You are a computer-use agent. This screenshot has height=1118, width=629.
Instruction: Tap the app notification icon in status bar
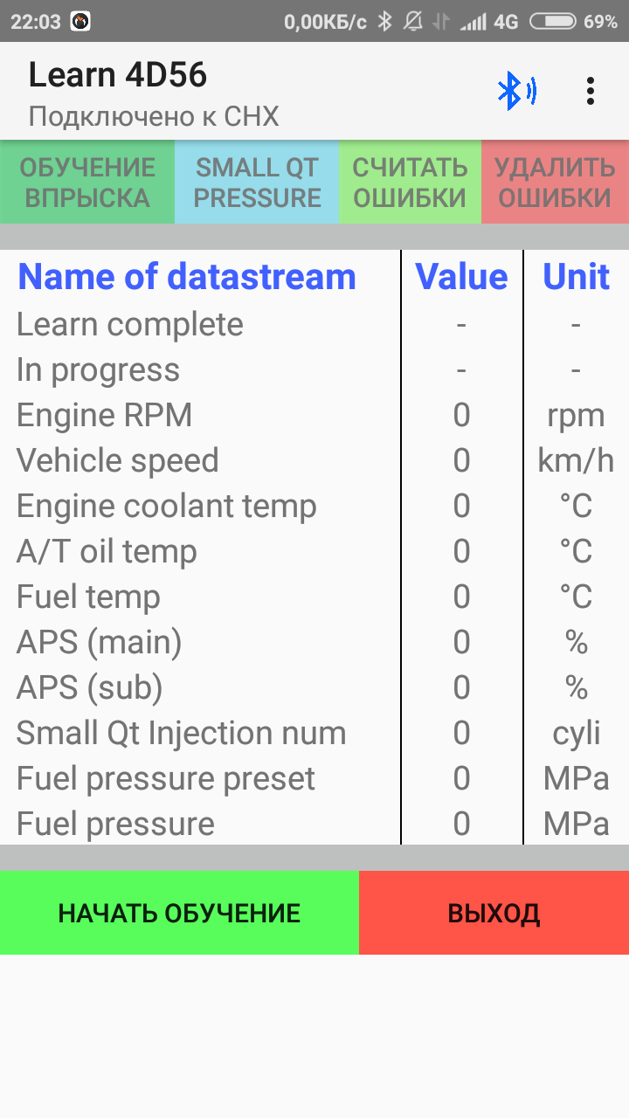[79, 22]
